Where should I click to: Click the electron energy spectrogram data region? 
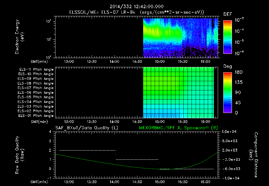point(180,38)
